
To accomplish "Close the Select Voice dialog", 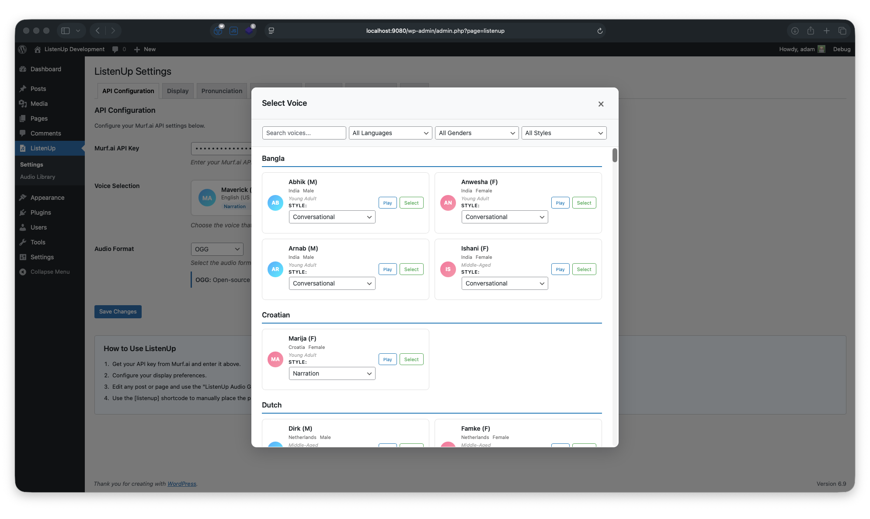I will click(601, 104).
